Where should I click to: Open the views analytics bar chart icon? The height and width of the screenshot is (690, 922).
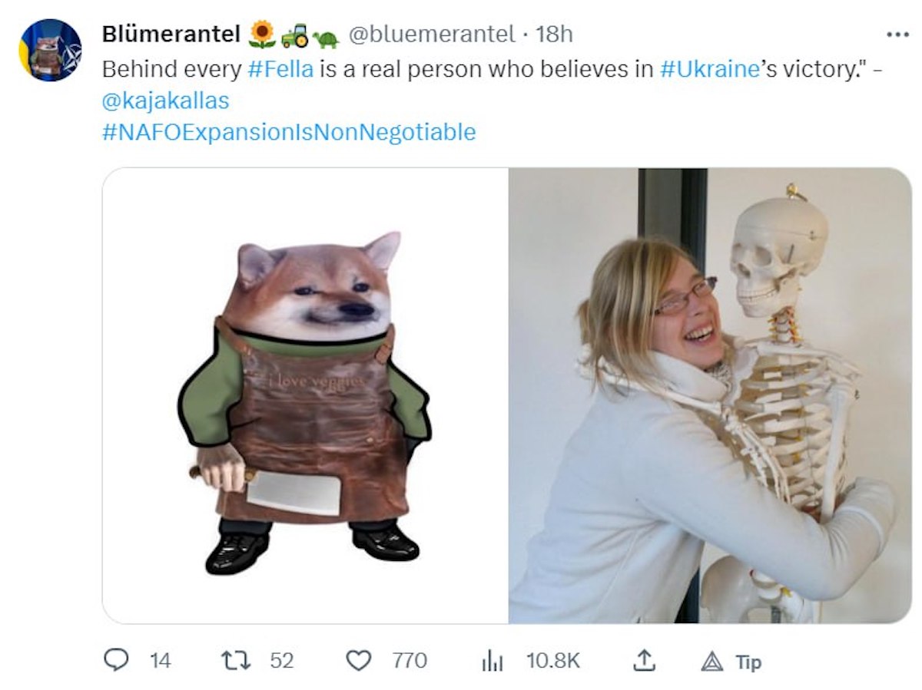click(491, 661)
